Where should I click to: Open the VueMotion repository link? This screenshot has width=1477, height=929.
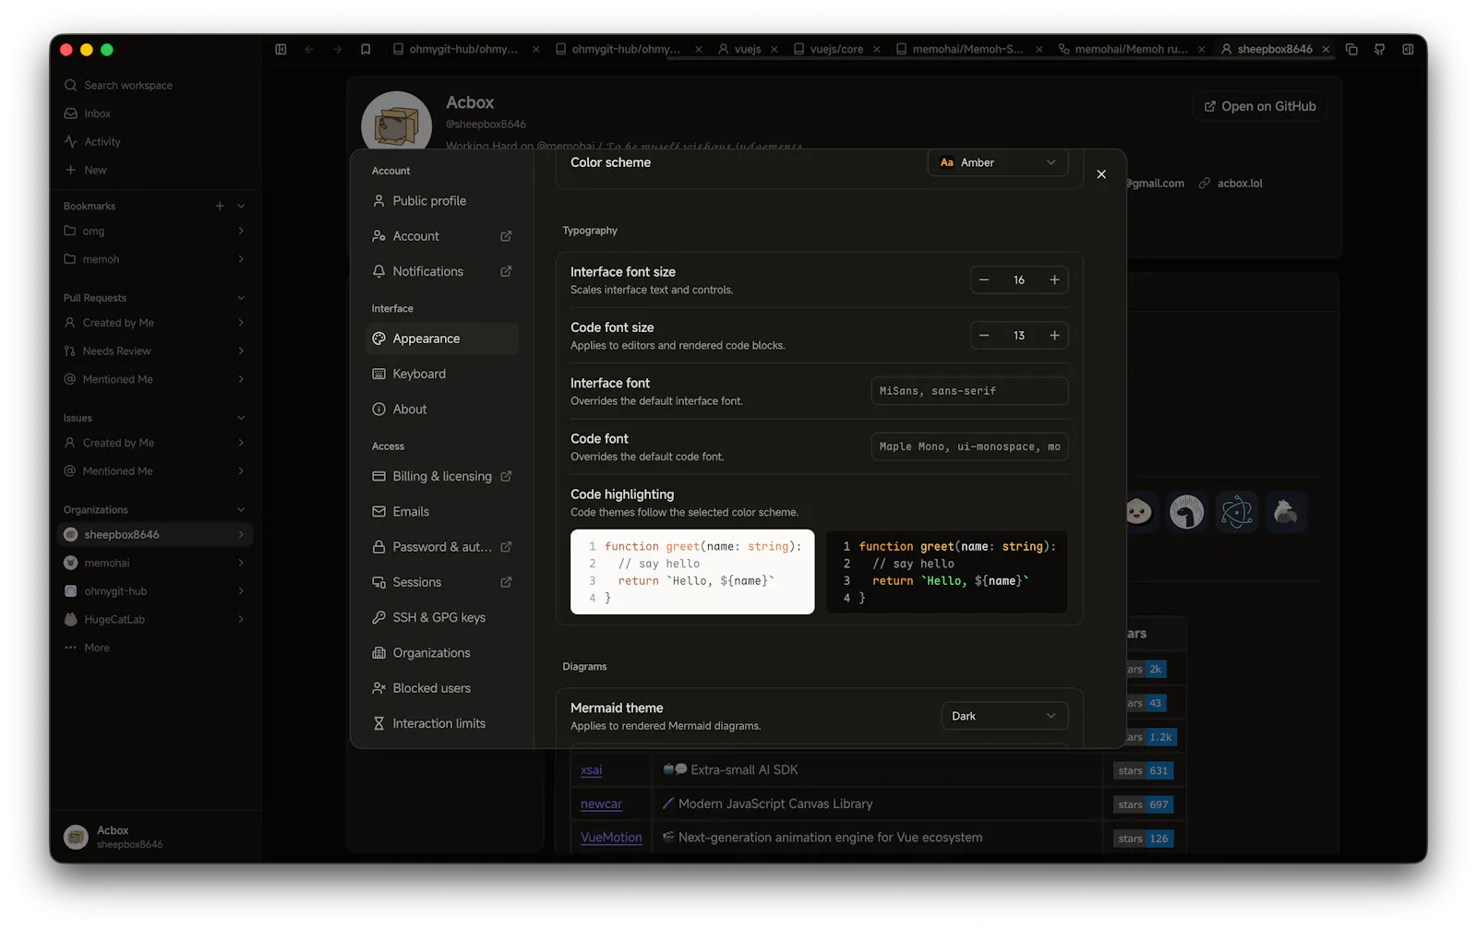(x=611, y=838)
